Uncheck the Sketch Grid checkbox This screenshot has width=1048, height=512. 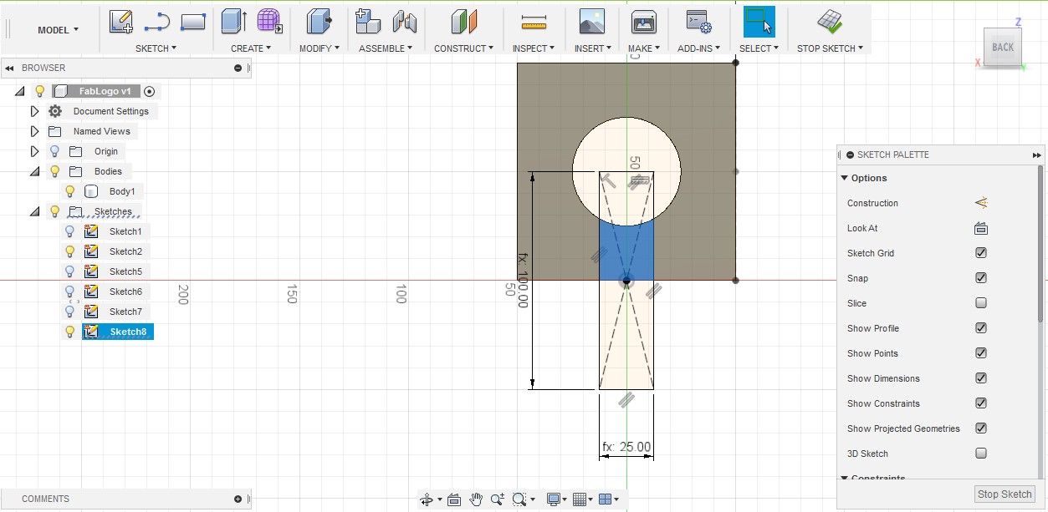pyautogui.click(x=981, y=253)
